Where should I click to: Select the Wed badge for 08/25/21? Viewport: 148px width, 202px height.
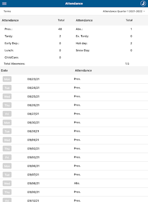[7, 97]
